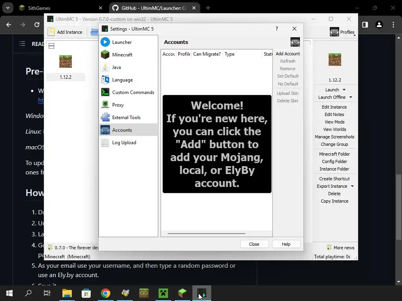Select Minecraft in the settings sidebar
This screenshot has width=402, height=301.
128,54
